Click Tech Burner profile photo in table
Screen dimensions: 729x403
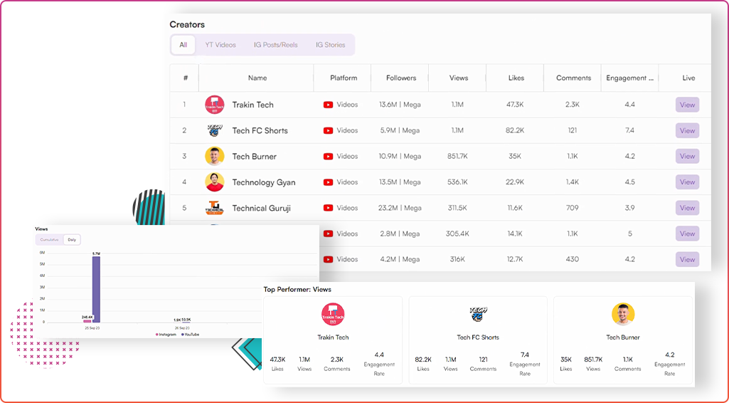[x=214, y=156]
